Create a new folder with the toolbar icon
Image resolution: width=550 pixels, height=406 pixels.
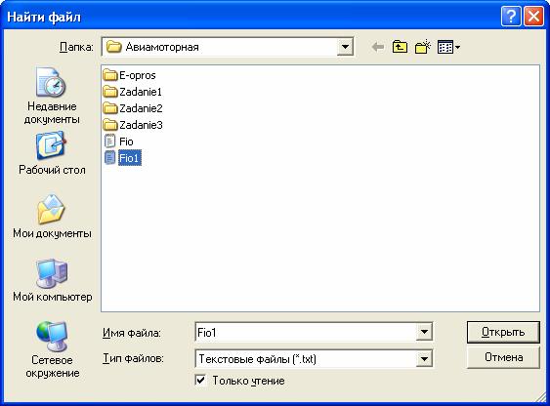(422, 47)
